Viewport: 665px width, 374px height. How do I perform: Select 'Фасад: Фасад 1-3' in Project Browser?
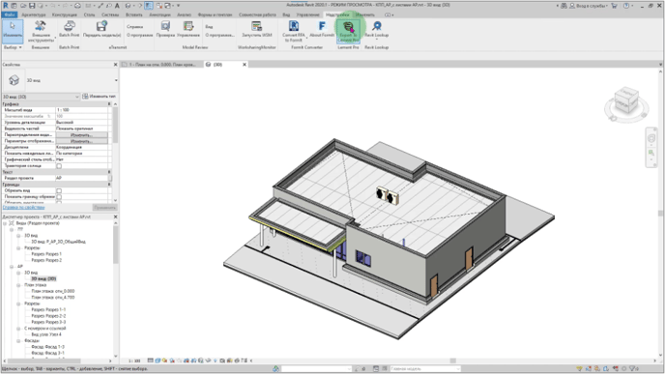47,347
